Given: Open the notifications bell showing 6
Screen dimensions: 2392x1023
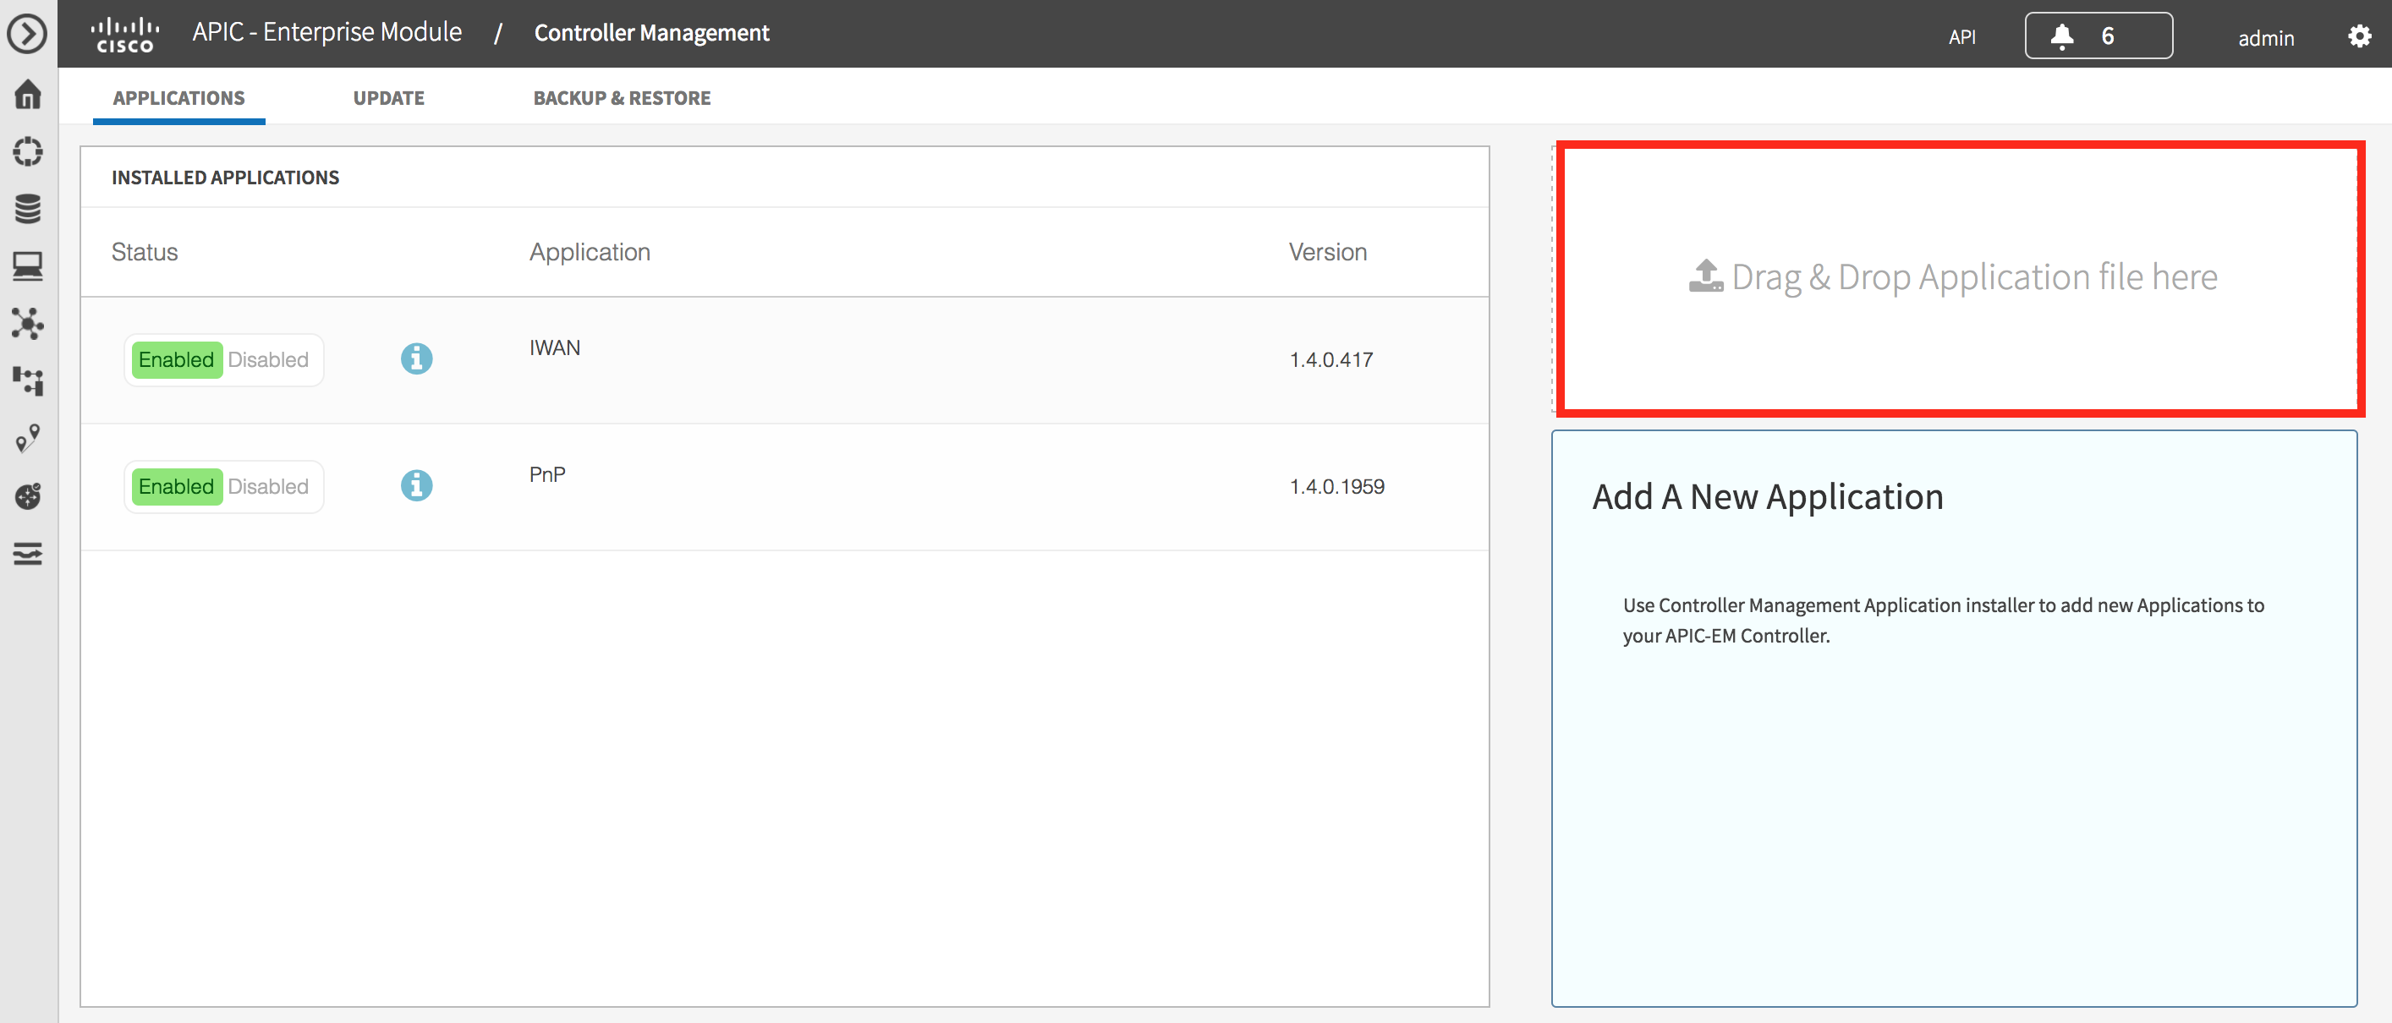Looking at the screenshot, I should tap(2098, 36).
